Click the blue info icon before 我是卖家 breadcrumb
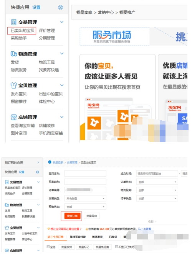The height and width of the screenshot is (254, 192). tap(50, 162)
